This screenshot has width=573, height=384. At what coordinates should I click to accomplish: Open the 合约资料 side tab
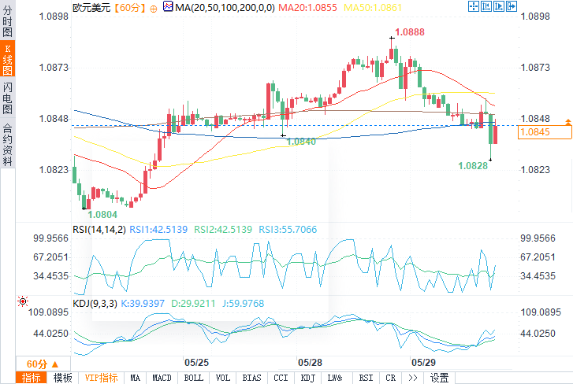point(7,143)
